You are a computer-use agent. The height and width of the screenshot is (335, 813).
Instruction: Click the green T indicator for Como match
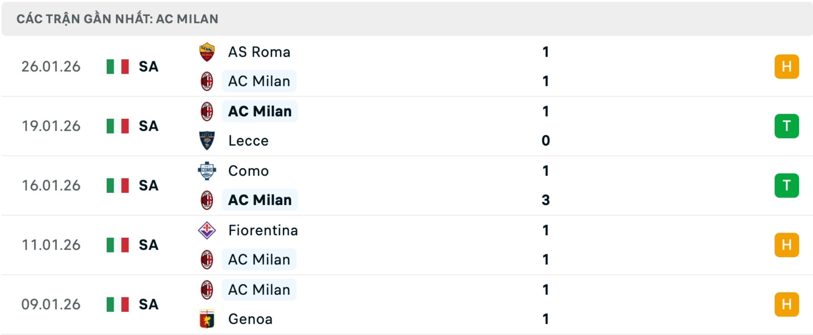coord(787,186)
